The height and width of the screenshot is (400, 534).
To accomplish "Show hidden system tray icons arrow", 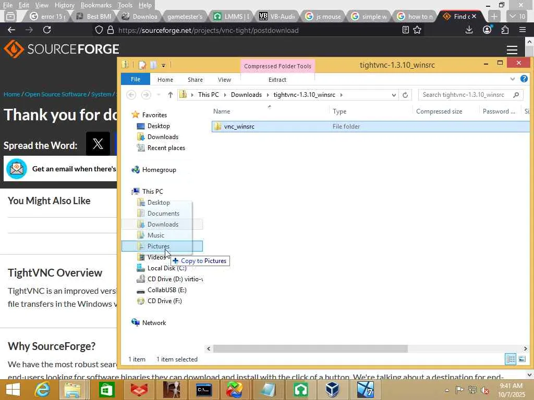I will point(447,390).
